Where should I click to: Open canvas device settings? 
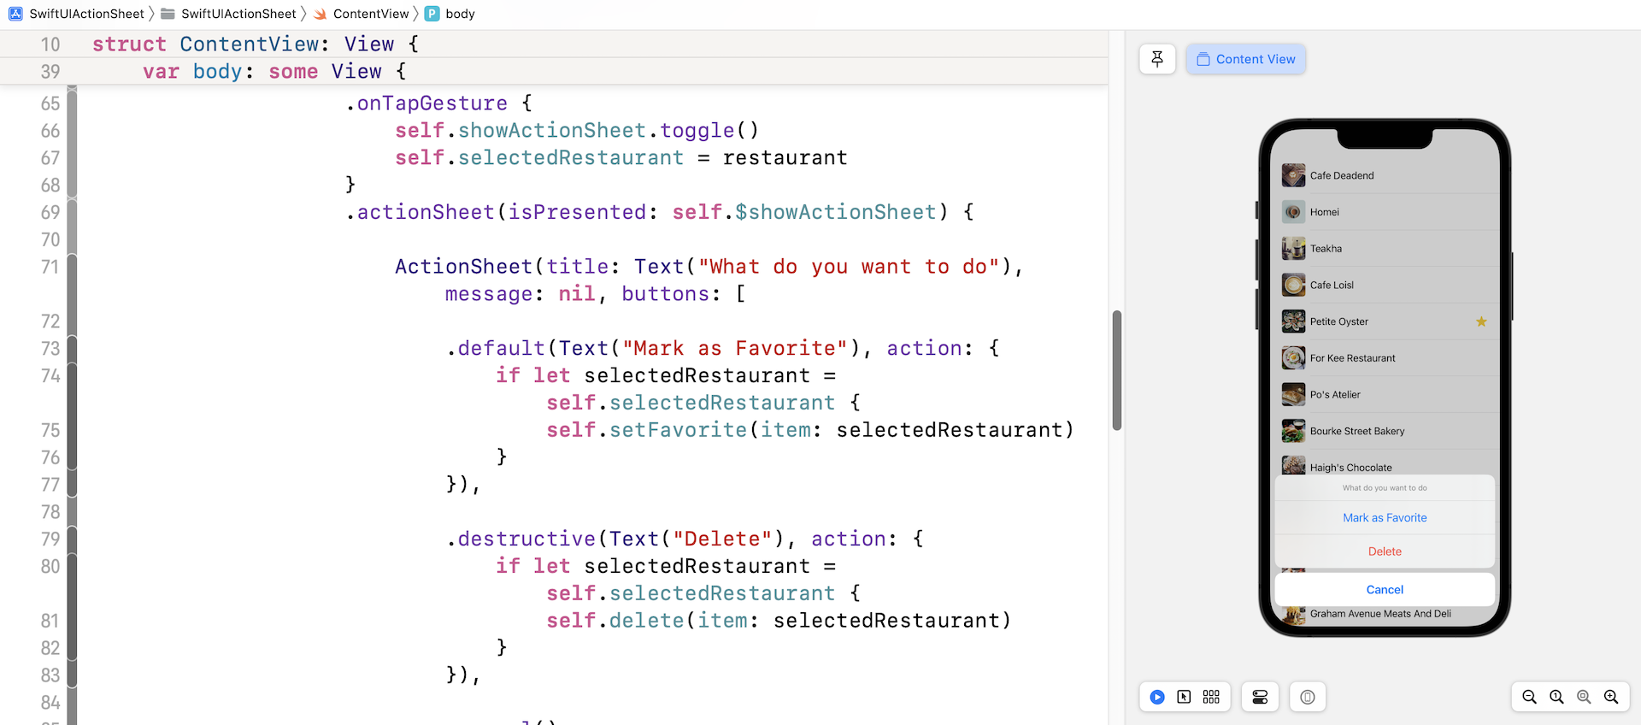tap(1260, 697)
